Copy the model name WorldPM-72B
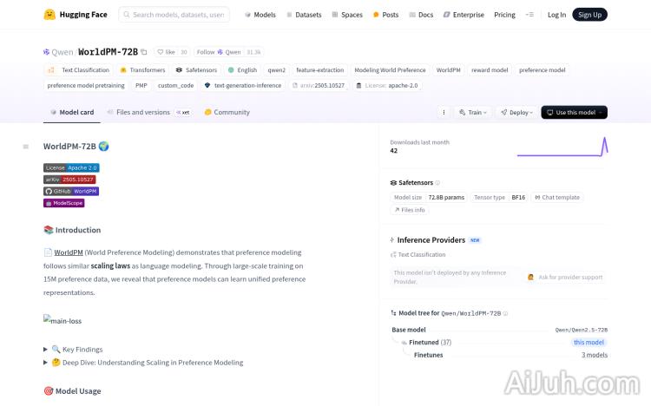The height and width of the screenshot is (406, 651). (144, 52)
